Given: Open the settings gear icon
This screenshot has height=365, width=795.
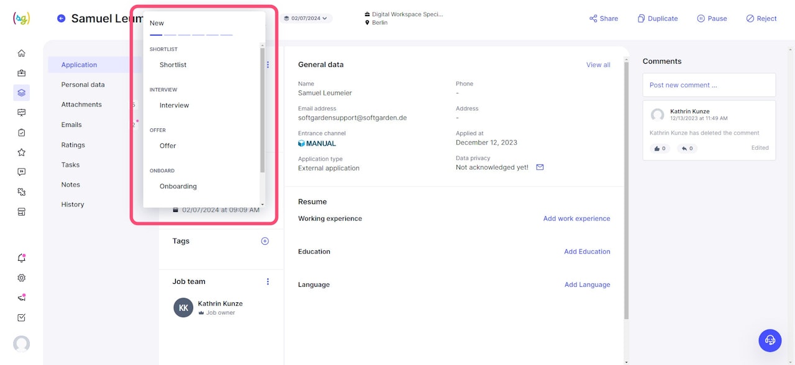Looking at the screenshot, I should (x=22, y=278).
